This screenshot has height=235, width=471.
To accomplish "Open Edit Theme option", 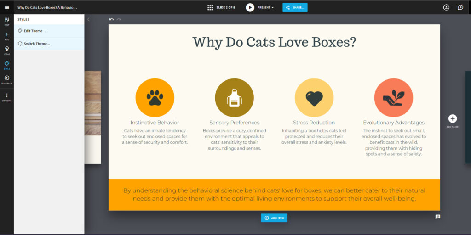I will (x=49, y=31).
